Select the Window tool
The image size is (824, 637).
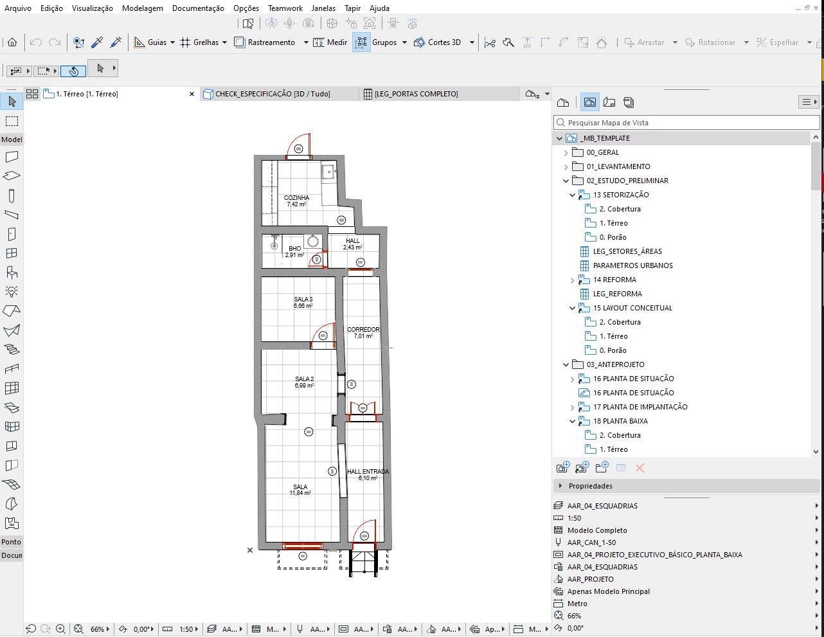point(12,253)
